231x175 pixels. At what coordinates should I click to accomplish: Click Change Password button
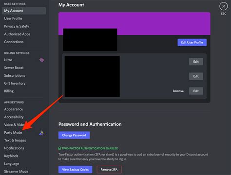point(74,135)
